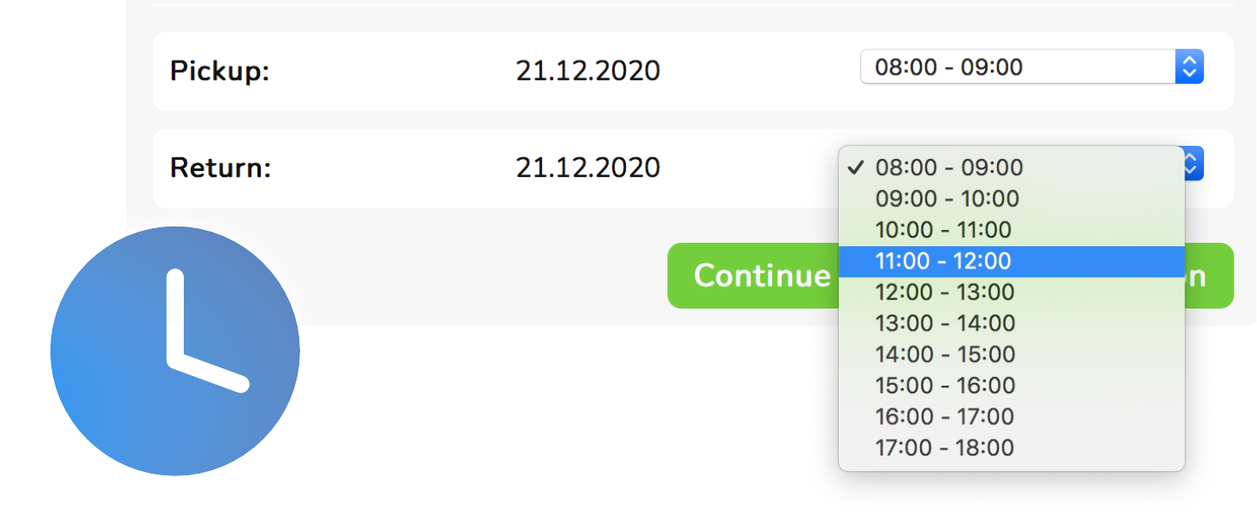Select the highlighted 11:00 - 12:00 option
Viewport: 1257px width, 530px height.
(x=1012, y=262)
